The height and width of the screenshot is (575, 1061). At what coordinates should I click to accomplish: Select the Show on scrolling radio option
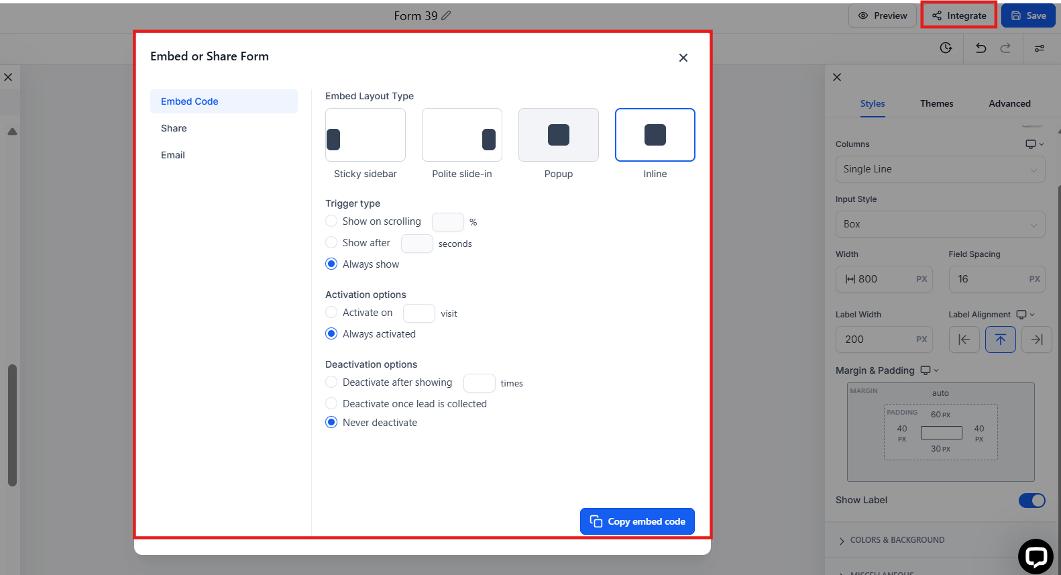(331, 221)
